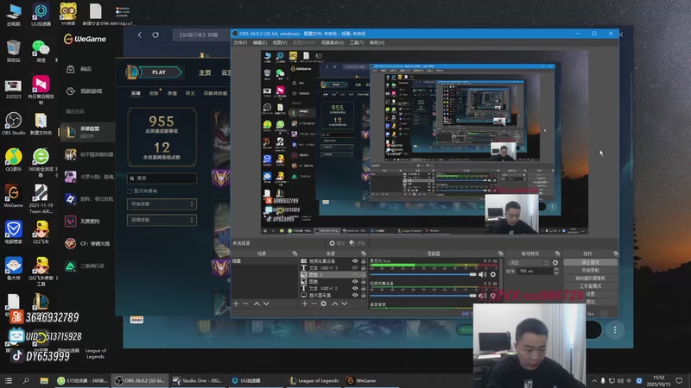Pop out the Audio Mixer dock panel

click(x=501, y=253)
